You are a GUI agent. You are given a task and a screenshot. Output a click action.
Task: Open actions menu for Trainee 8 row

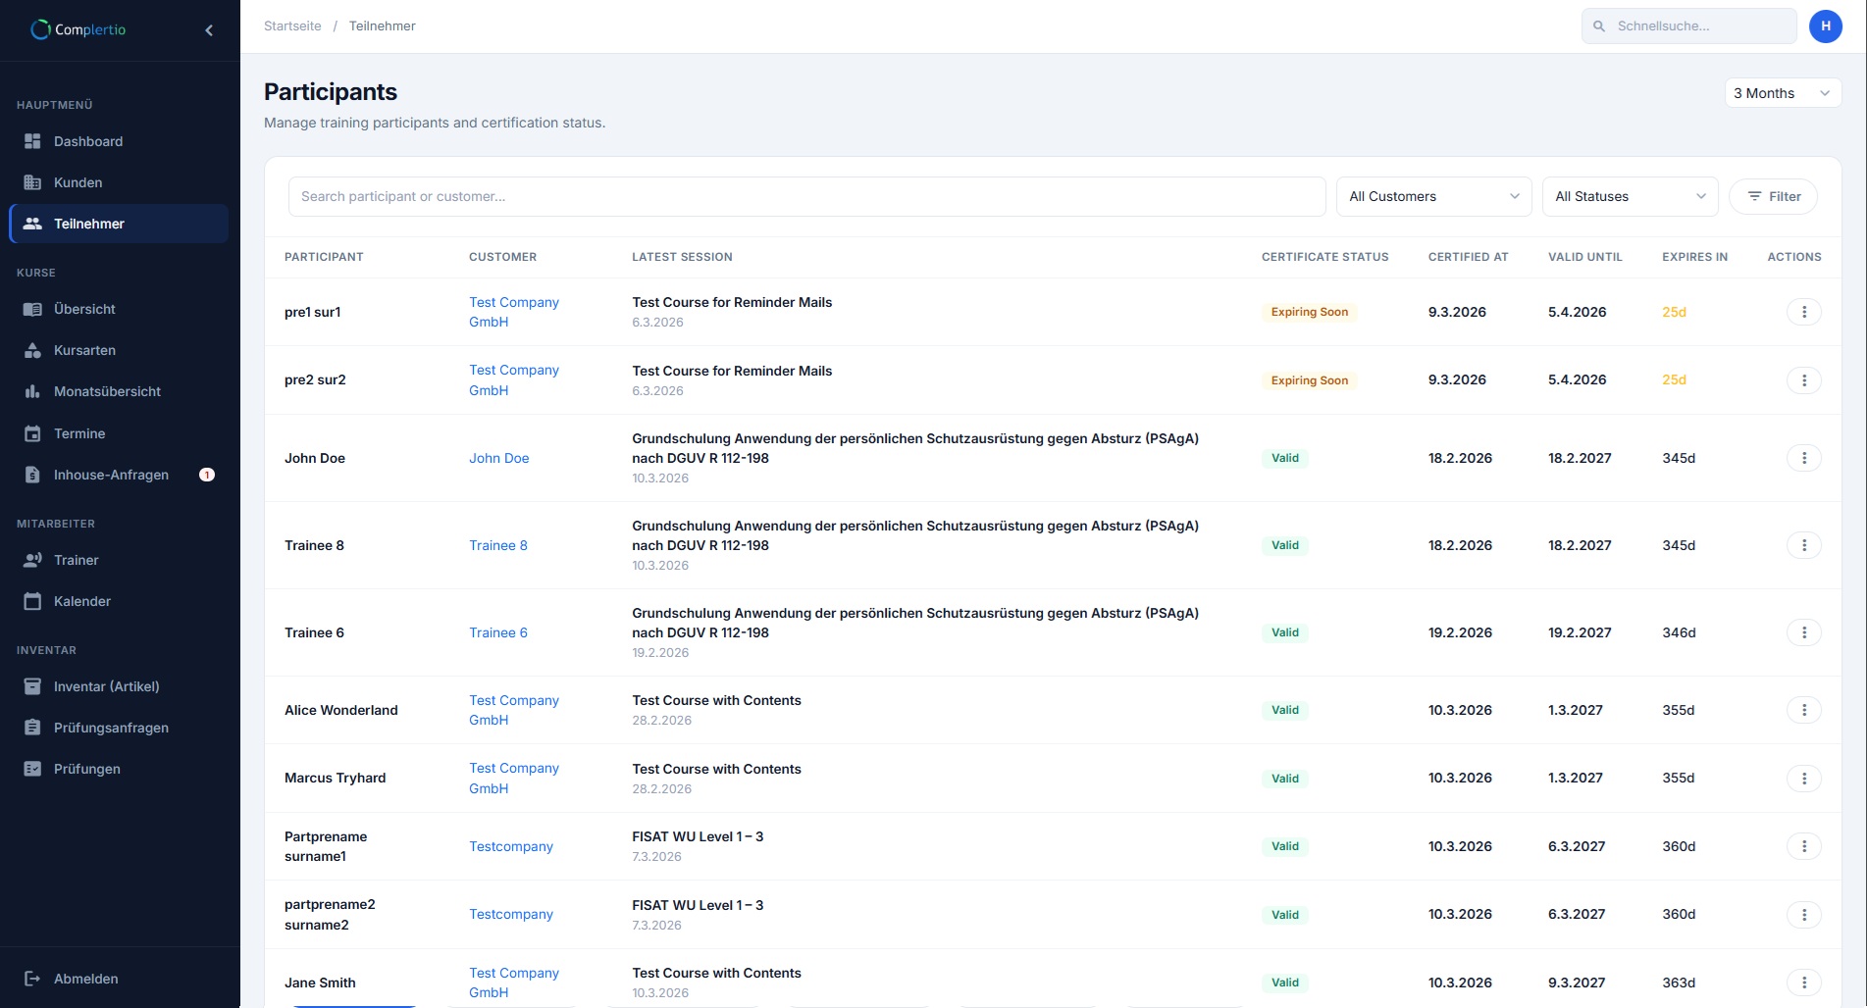click(x=1804, y=545)
